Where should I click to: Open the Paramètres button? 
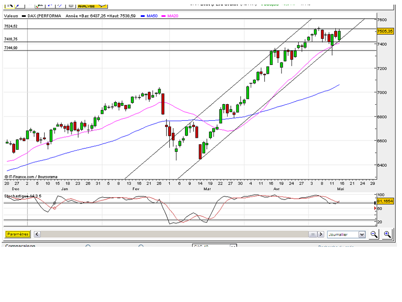pyautogui.click(x=18, y=234)
